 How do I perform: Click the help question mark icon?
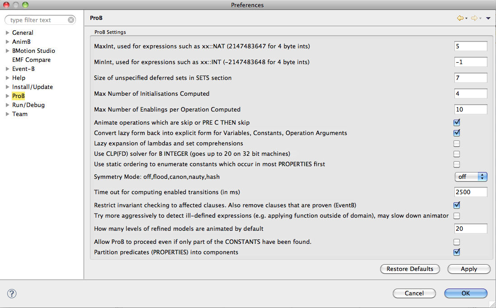[x=12, y=294]
